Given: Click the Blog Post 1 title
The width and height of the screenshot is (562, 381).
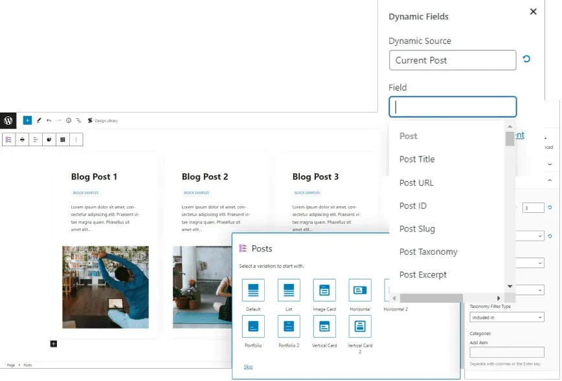Looking at the screenshot, I should pos(94,177).
